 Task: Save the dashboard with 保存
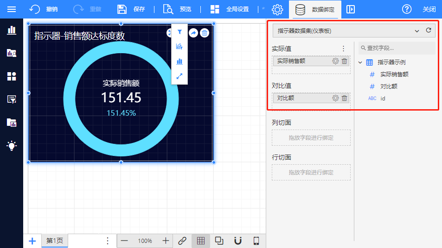[131, 9]
